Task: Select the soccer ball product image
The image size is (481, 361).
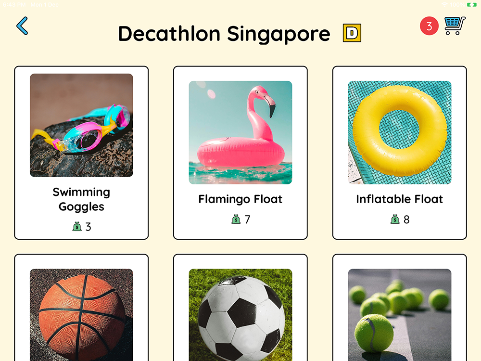Action: 240,315
